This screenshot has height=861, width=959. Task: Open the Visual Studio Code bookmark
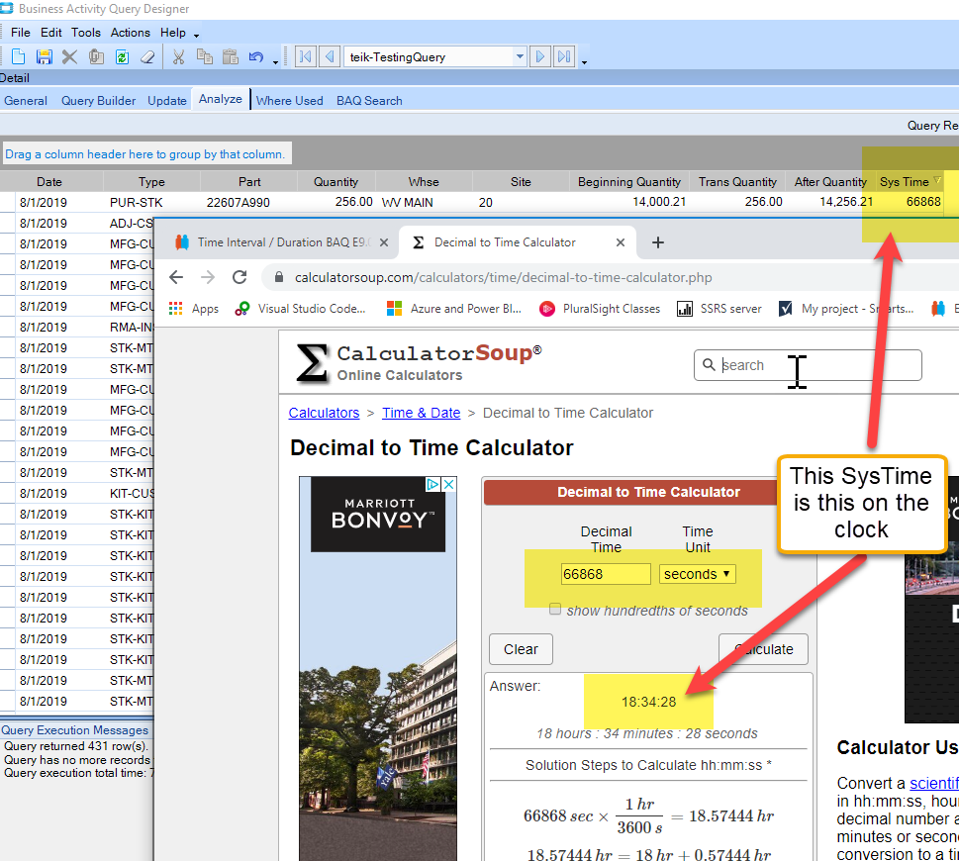(300, 309)
